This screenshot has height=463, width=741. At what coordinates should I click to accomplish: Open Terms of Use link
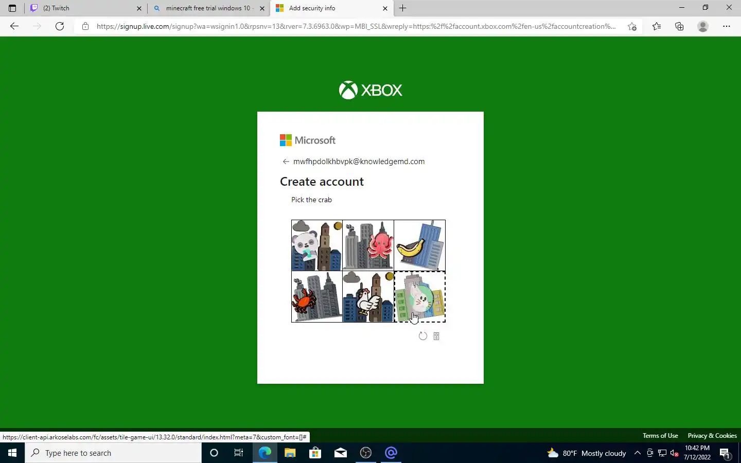(660, 436)
